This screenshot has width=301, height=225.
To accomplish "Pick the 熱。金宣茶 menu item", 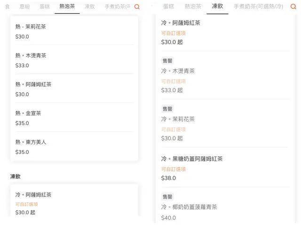I will coord(74,118).
